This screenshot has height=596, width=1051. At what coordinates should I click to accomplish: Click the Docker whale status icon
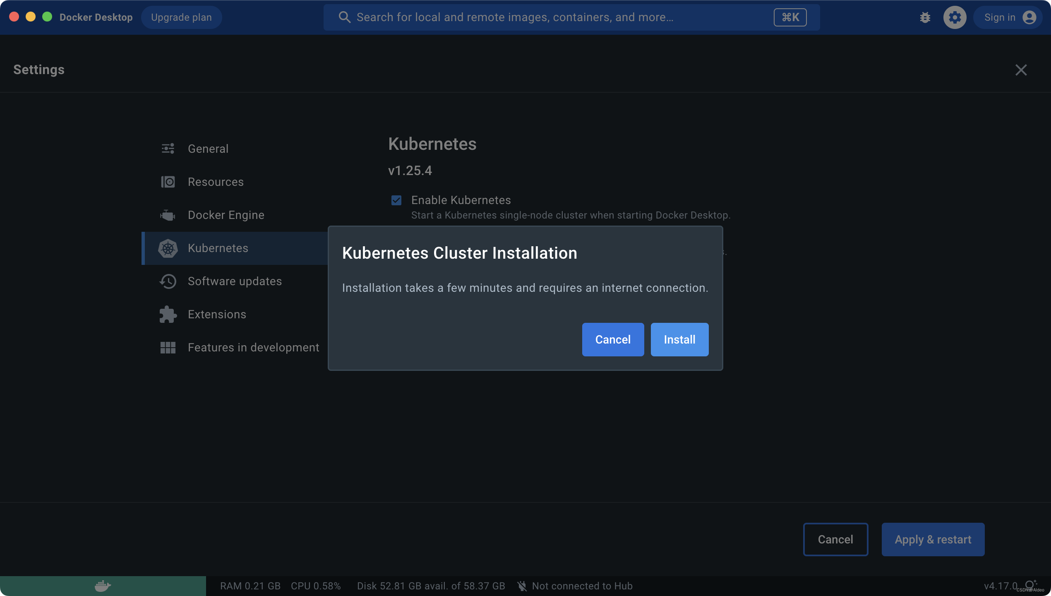click(103, 586)
